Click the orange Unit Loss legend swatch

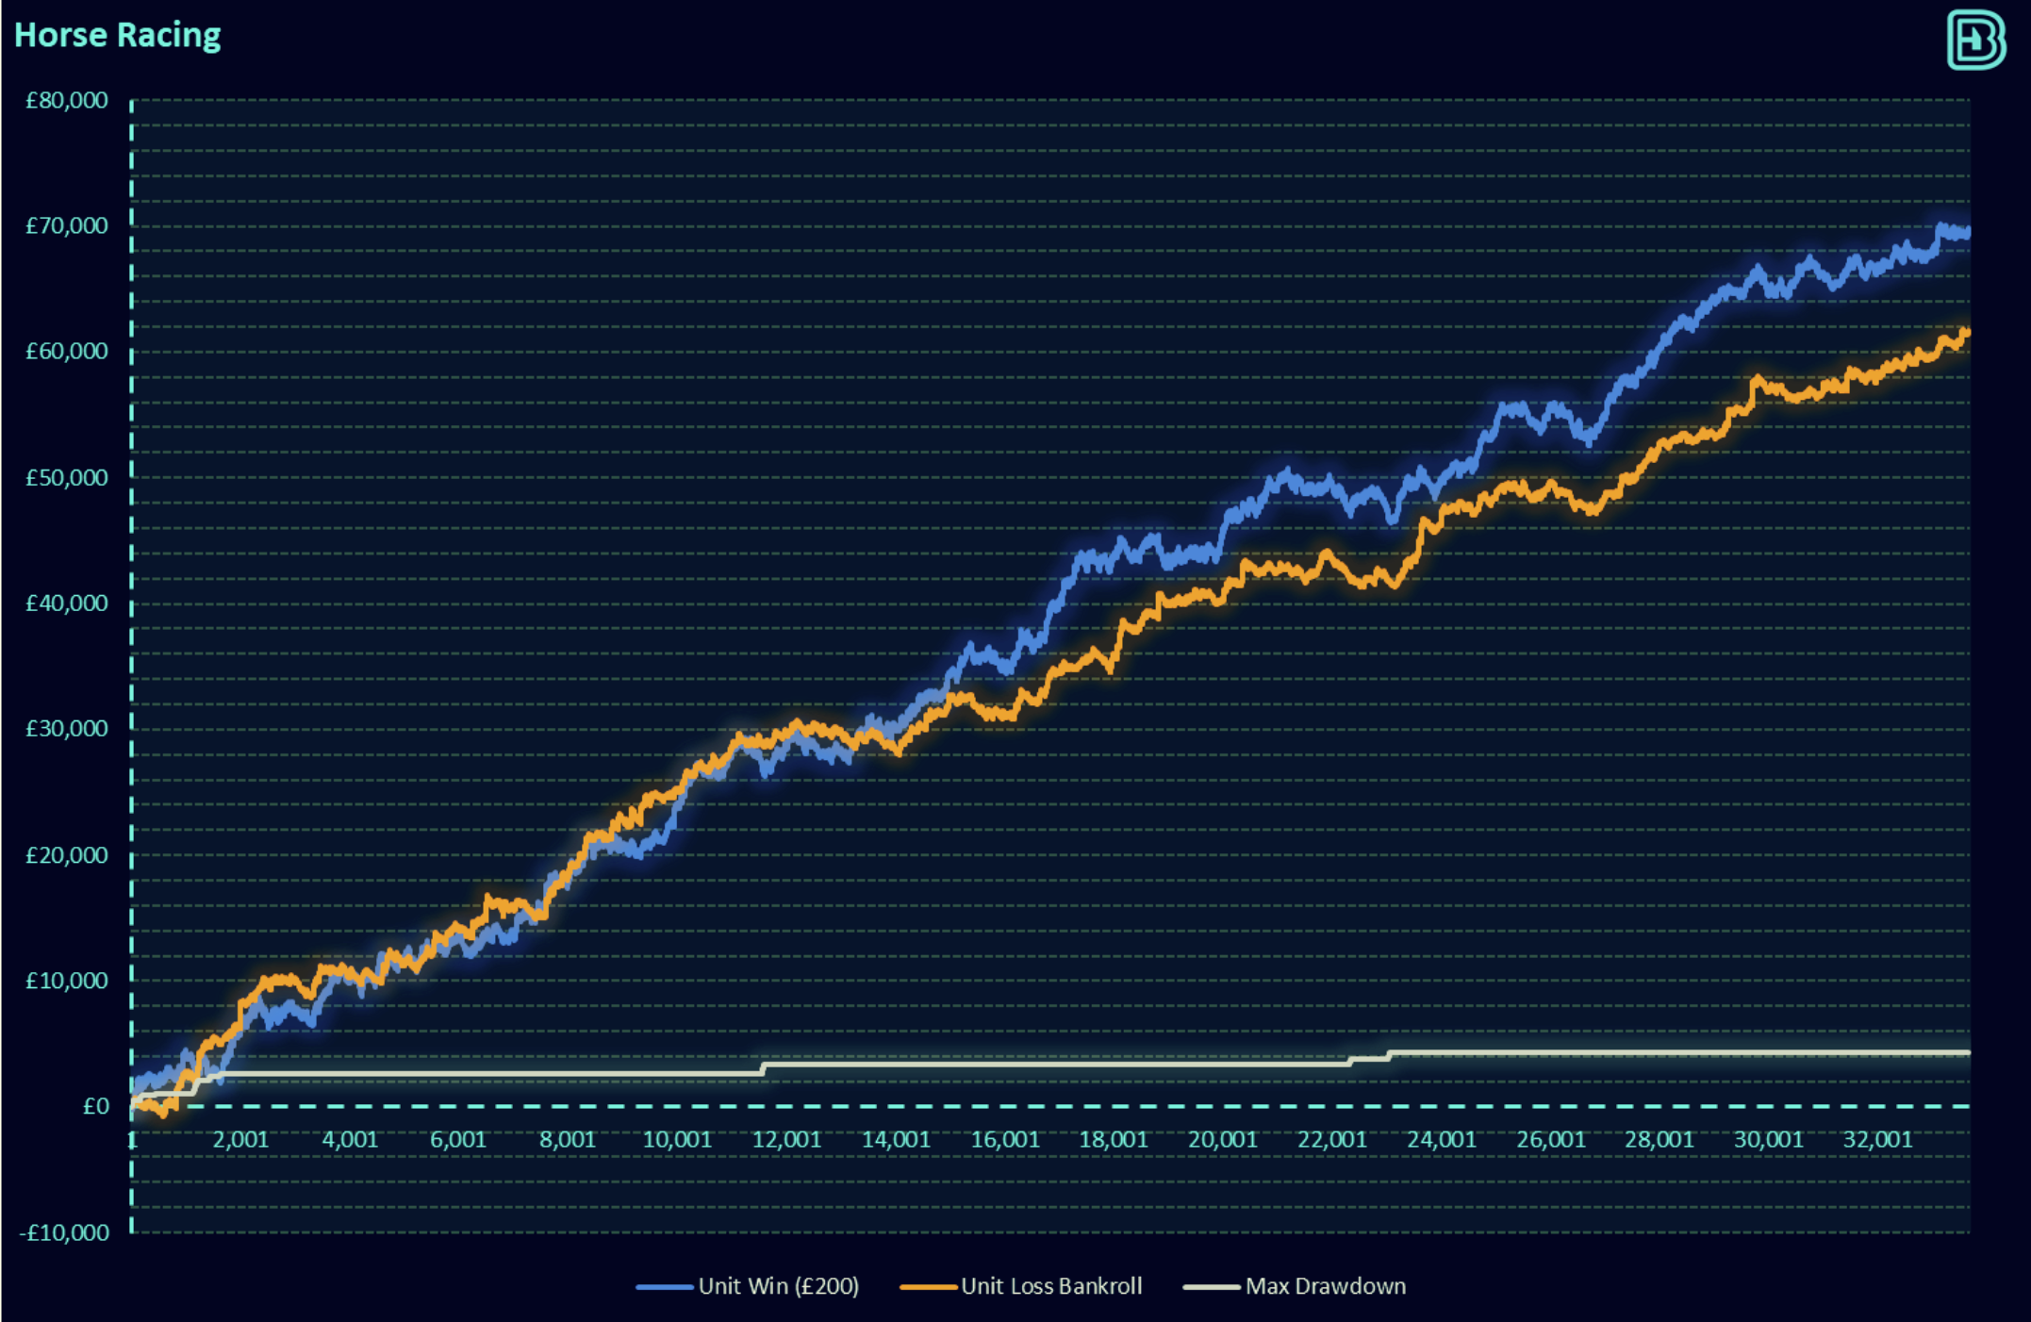tap(929, 1287)
